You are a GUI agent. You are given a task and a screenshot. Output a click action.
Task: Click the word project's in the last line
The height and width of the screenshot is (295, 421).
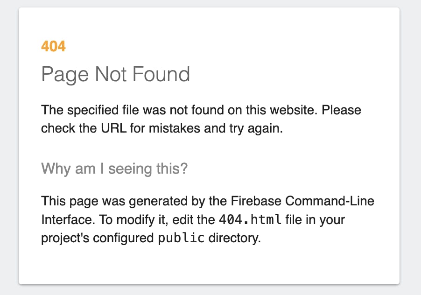(65, 239)
